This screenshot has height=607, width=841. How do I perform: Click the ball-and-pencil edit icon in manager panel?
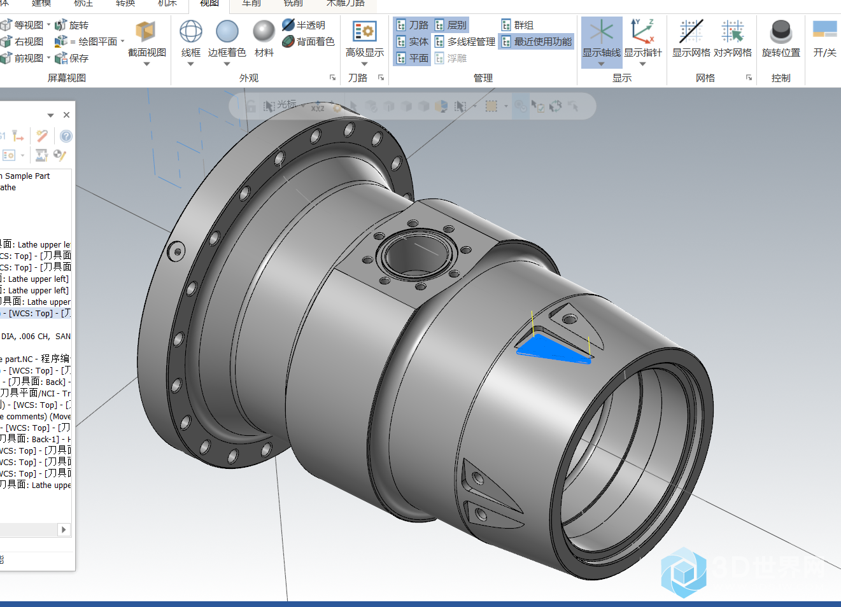[59, 155]
